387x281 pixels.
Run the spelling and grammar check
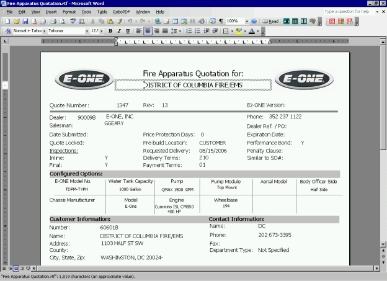73,22
